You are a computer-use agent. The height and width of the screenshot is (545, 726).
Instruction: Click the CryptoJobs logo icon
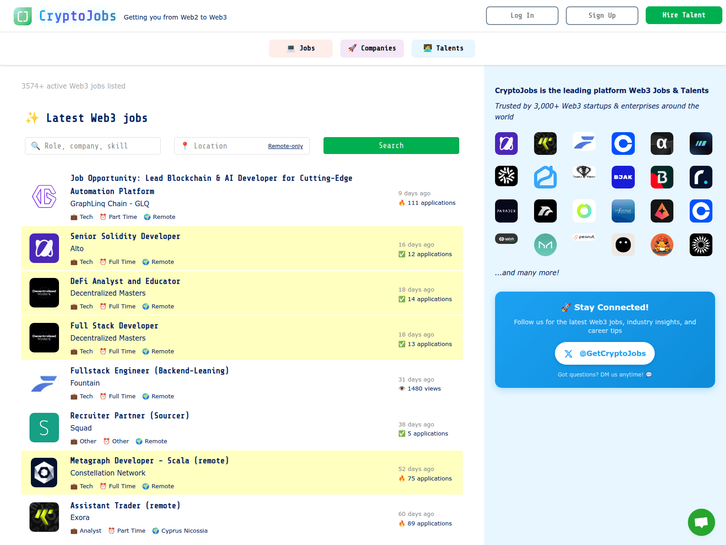coord(23,16)
